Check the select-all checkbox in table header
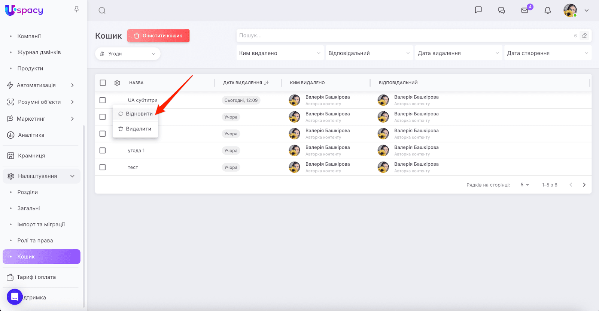 (x=103, y=83)
